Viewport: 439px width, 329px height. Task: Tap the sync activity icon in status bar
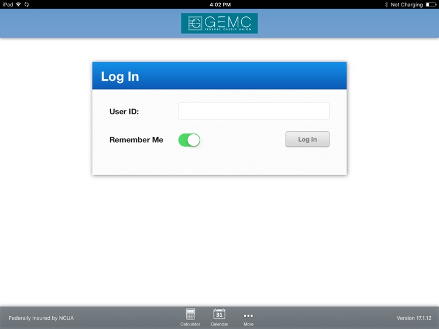point(26,5)
